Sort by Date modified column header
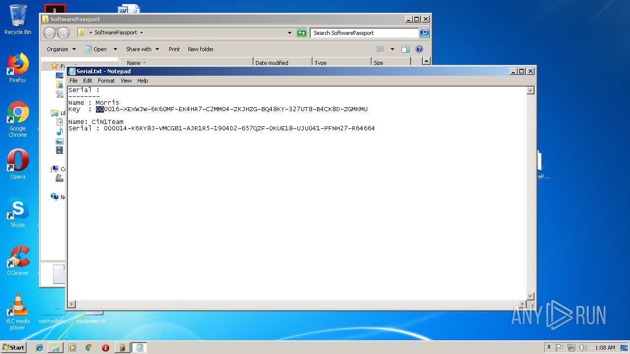 (283, 63)
